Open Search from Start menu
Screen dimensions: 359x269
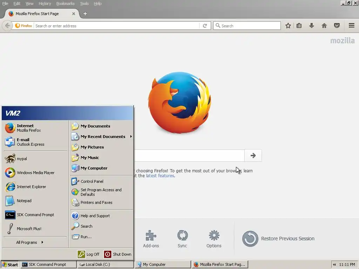point(102,226)
